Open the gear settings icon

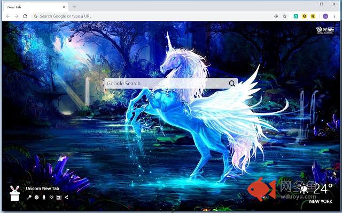(37, 197)
